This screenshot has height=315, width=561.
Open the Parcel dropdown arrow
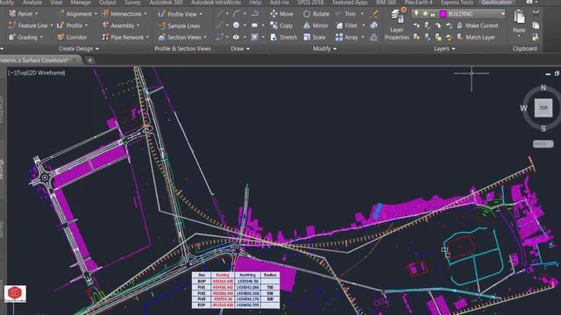pos(37,14)
